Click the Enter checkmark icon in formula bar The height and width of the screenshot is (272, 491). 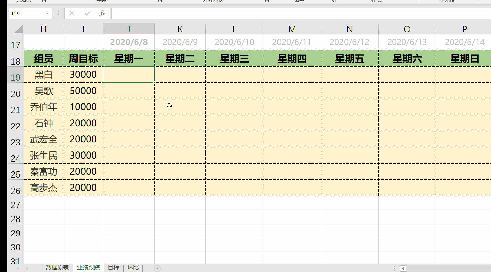[x=87, y=13]
